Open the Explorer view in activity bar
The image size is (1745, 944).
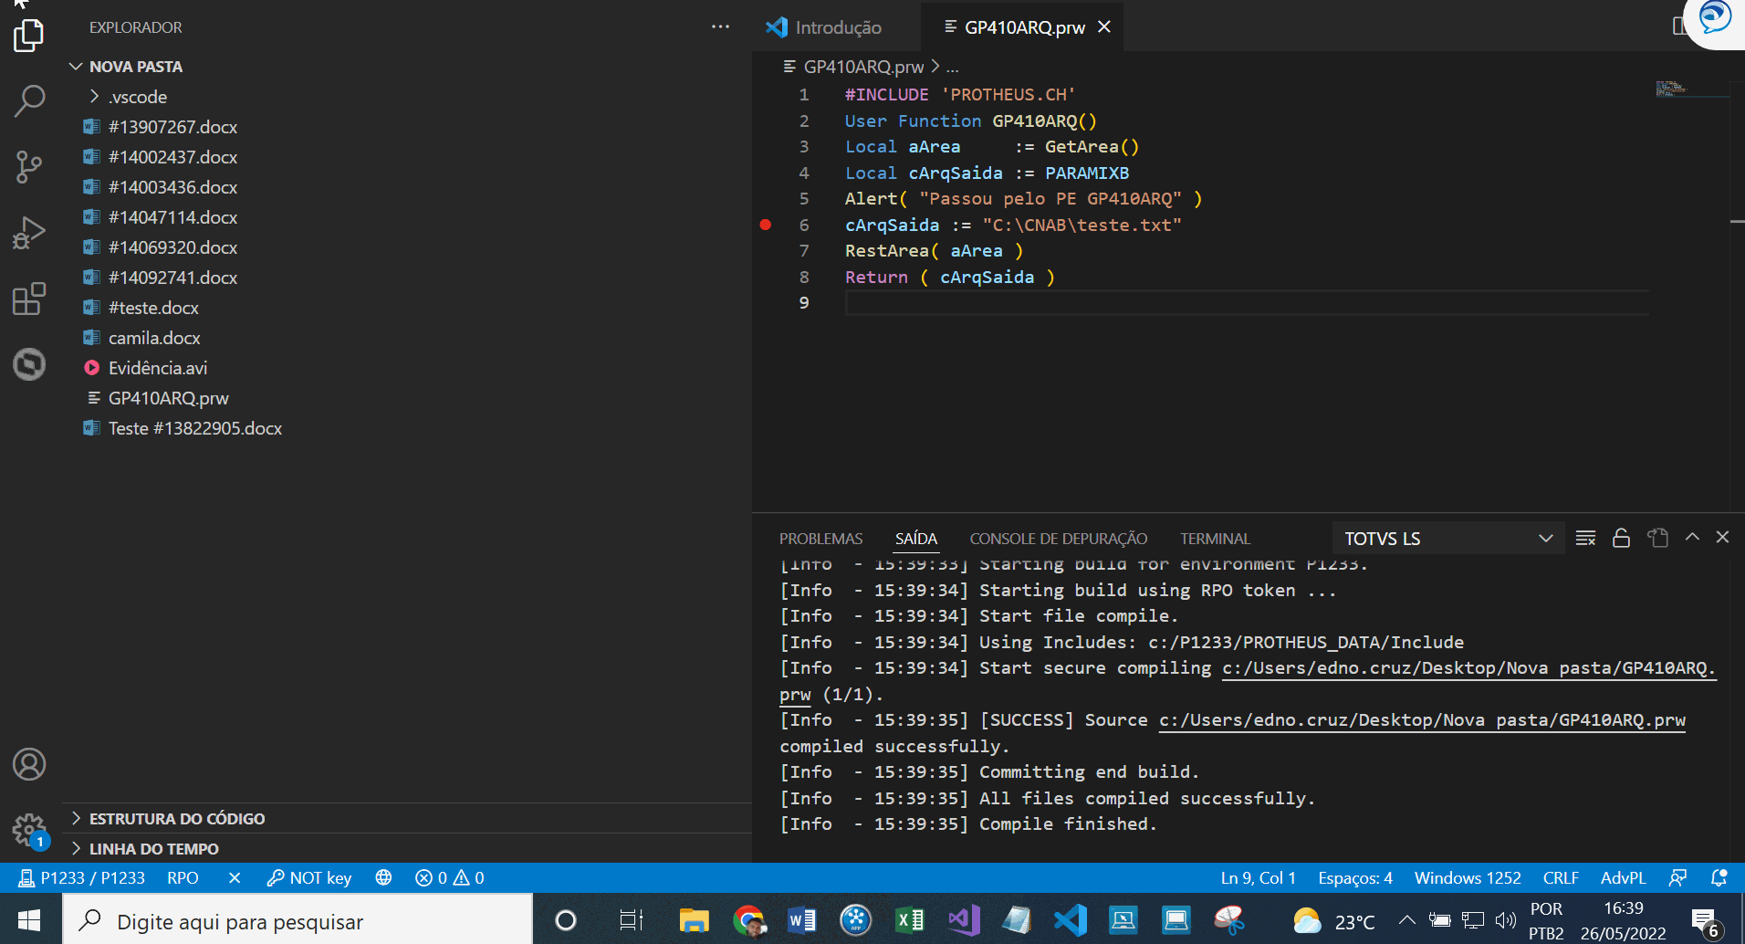coord(29,36)
